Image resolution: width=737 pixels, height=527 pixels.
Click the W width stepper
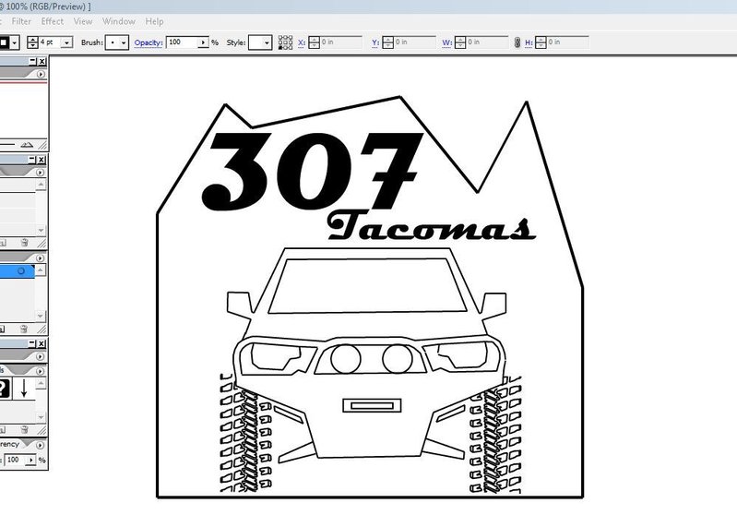coord(460,42)
